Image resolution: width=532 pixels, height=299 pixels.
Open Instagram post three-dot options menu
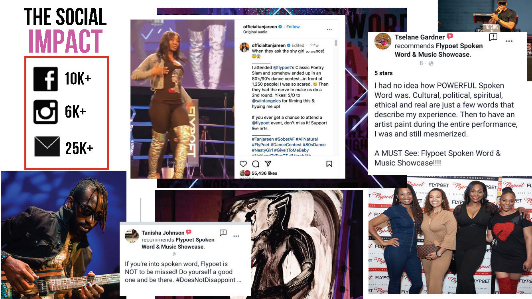(x=329, y=29)
